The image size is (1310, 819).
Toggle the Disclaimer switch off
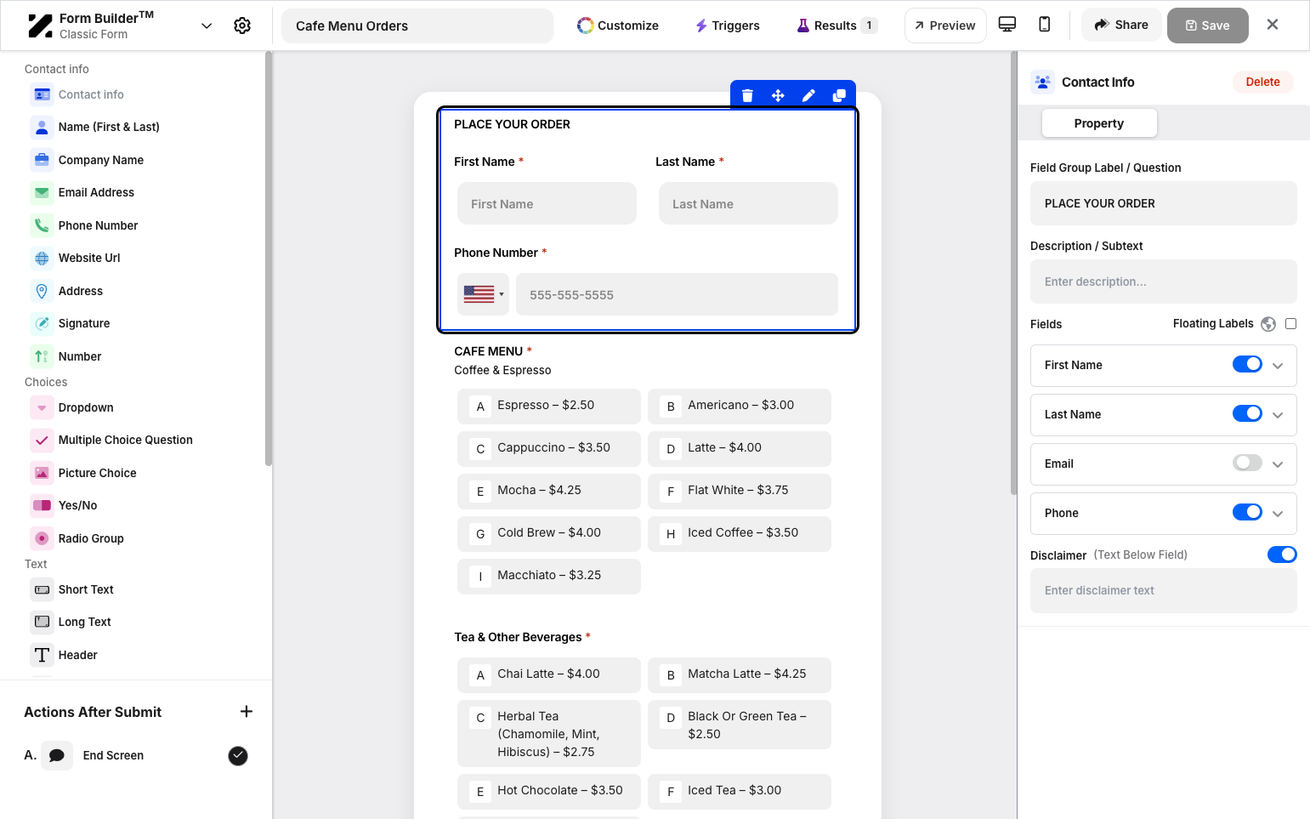tap(1282, 555)
